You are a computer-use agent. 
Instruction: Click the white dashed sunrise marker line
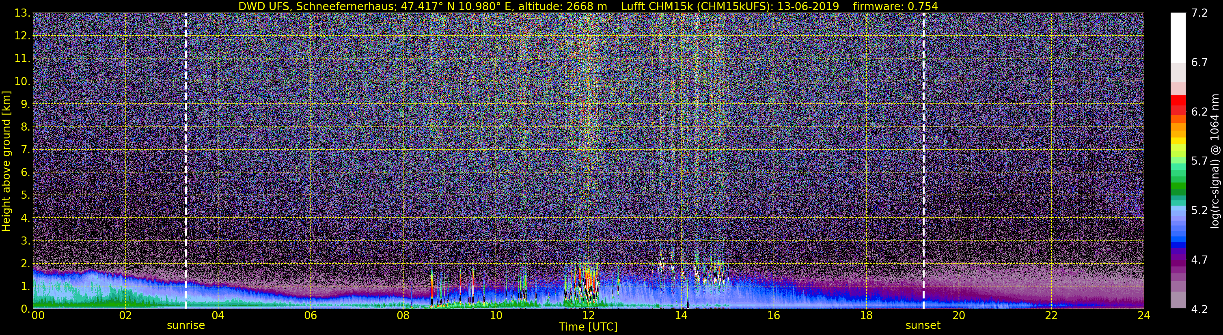tap(185, 160)
